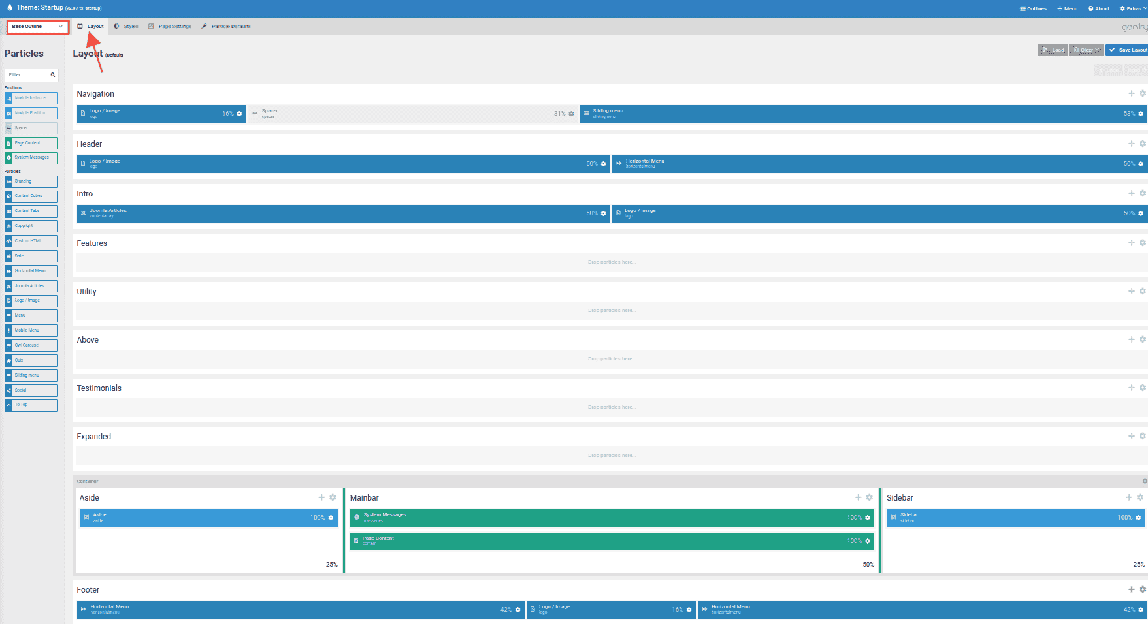1148x624 pixels.
Task: Click the Save Layout button
Action: pyautogui.click(x=1127, y=50)
